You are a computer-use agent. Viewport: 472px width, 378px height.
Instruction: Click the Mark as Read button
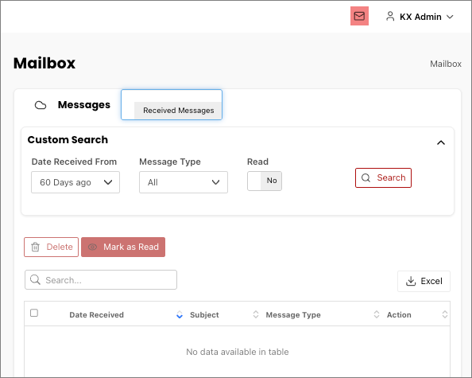pyautogui.click(x=123, y=247)
